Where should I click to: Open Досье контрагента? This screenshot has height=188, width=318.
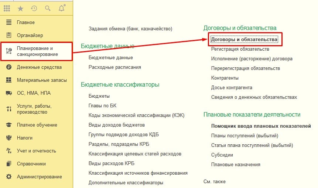tap(231, 88)
